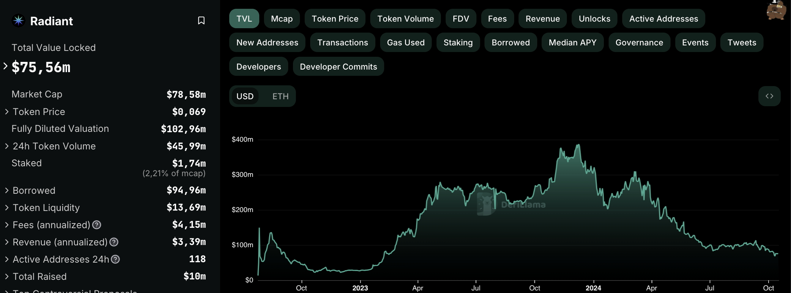Enable Revenue on the chart
This screenshot has height=293, width=791.
click(x=543, y=19)
